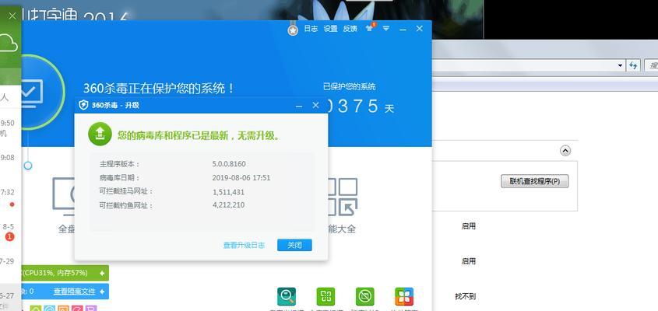Select virus database date 2019-08-06 17:51

pos(241,178)
